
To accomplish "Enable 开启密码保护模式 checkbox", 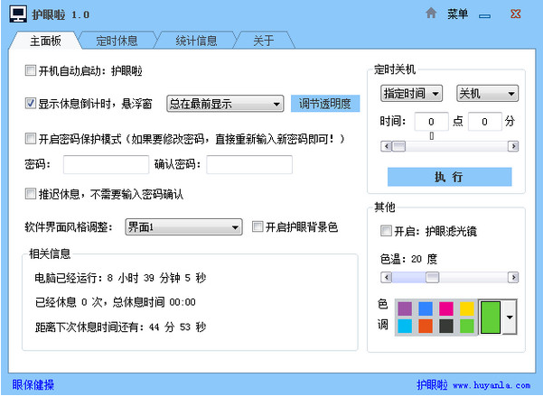I will click(x=31, y=138).
